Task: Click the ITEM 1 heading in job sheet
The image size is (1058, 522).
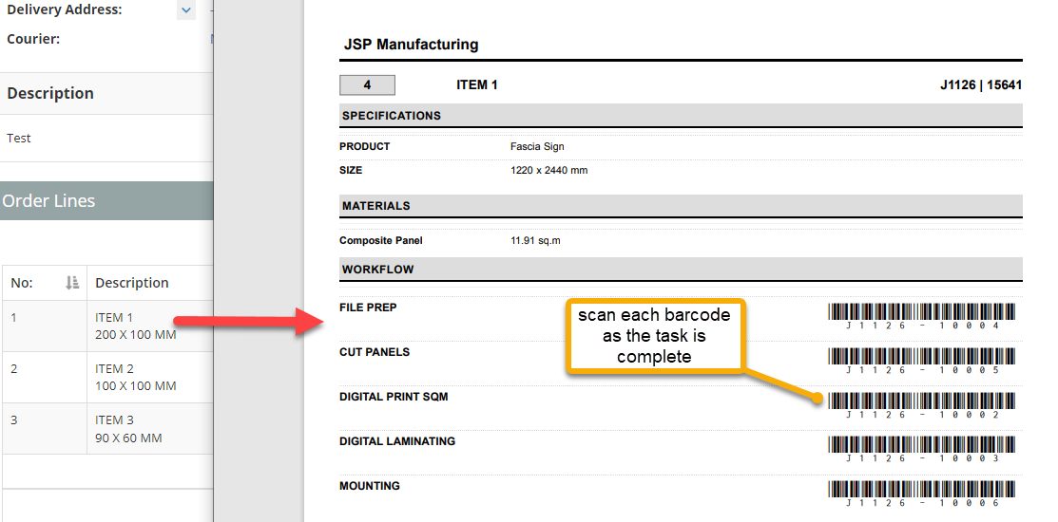Action: pos(477,85)
